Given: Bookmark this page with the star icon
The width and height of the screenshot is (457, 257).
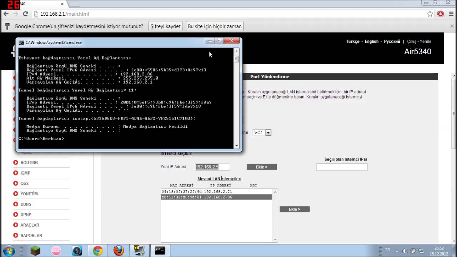Looking at the screenshot, I should 430,14.
